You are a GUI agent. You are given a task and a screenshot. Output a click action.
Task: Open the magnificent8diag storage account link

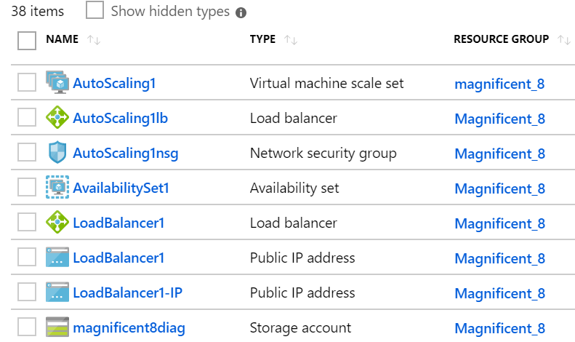pos(129,327)
